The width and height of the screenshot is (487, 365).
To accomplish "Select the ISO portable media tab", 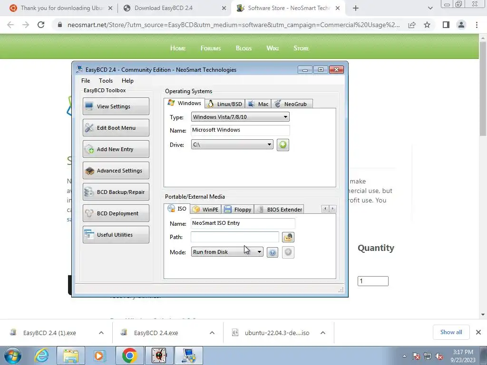I will click(x=177, y=209).
